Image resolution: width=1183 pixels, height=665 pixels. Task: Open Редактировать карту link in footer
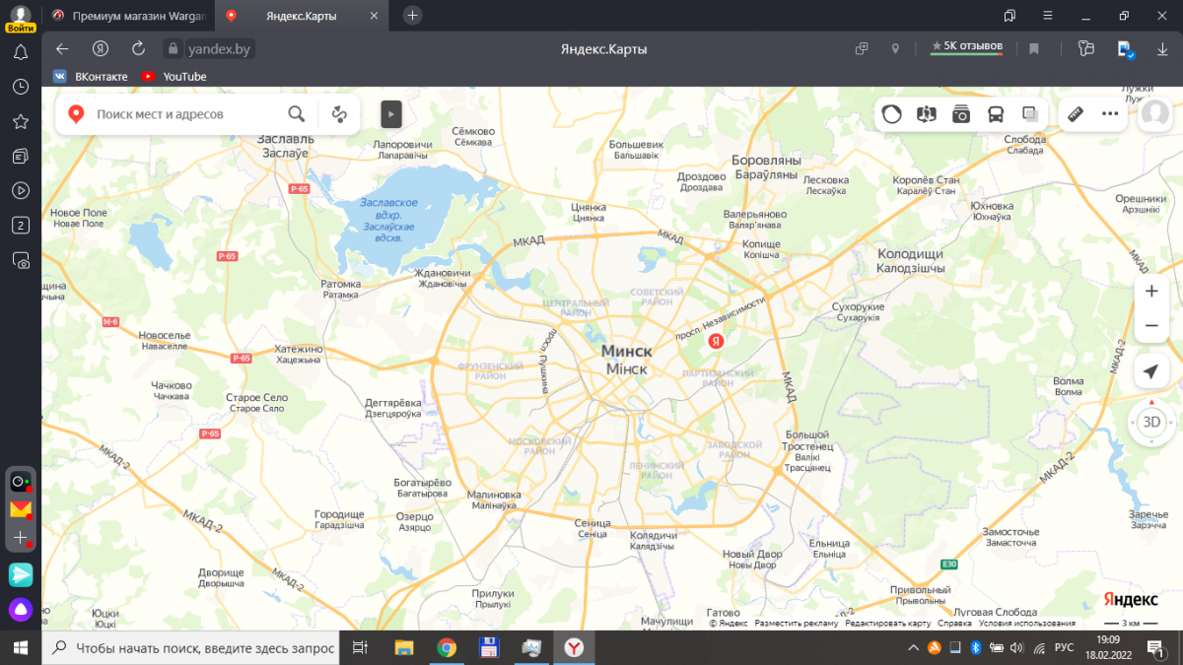(x=887, y=624)
